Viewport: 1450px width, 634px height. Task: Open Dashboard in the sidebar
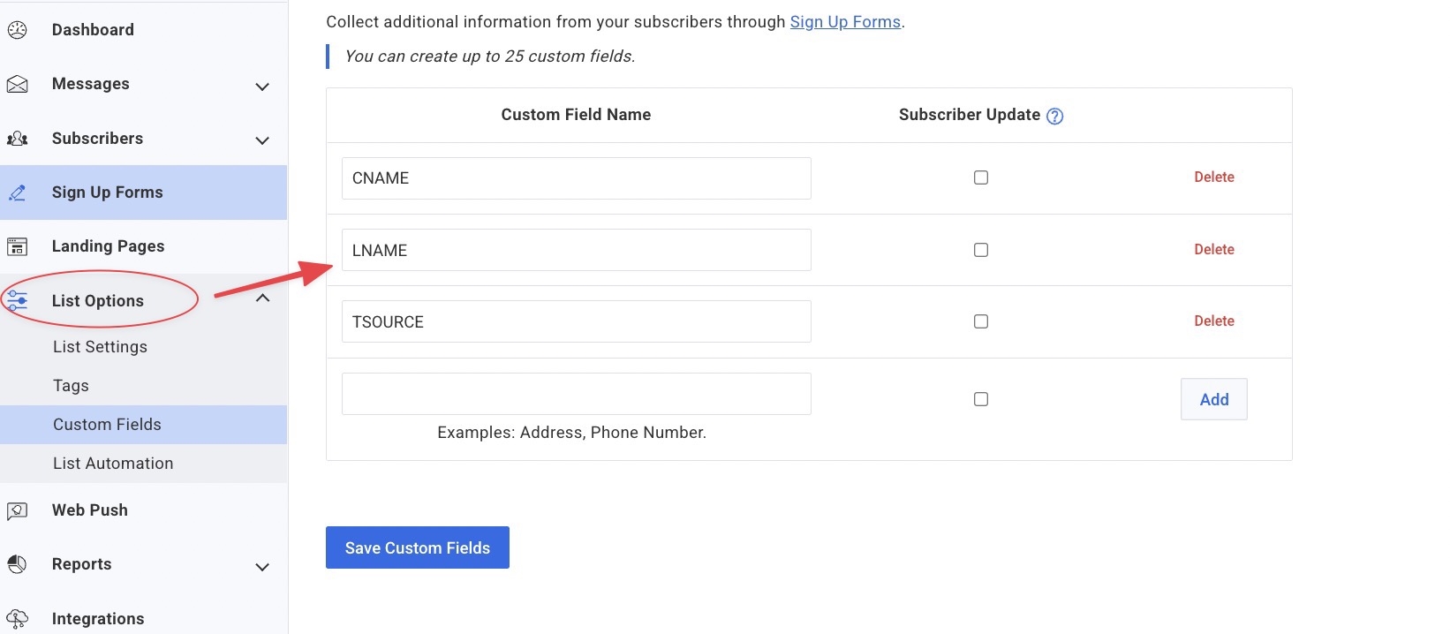pos(93,30)
